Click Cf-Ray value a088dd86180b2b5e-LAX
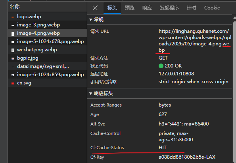 [187, 157]
